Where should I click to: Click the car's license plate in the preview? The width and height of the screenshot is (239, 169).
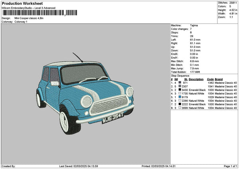point(113,118)
